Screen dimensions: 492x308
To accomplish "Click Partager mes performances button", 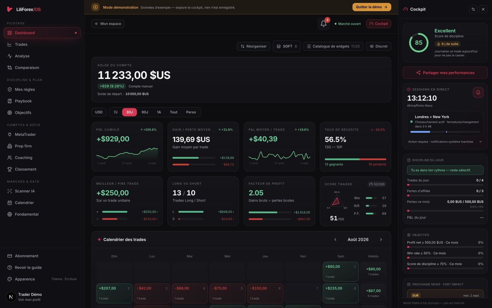I will coord(445,73).
